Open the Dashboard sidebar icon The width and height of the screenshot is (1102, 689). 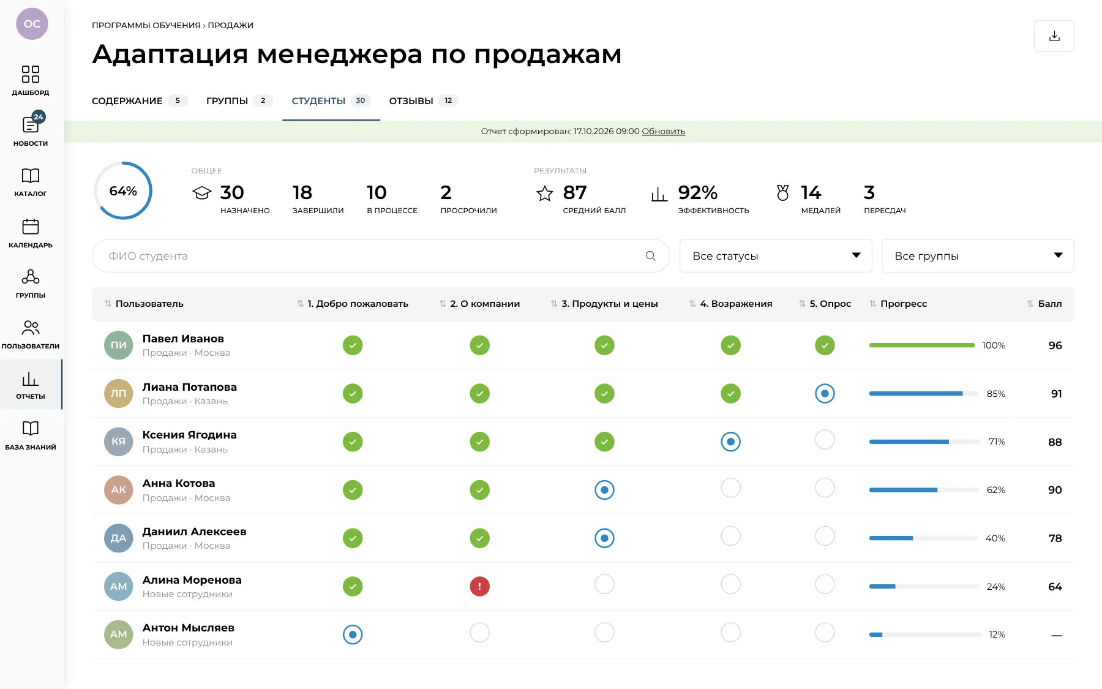coord(31,80)
